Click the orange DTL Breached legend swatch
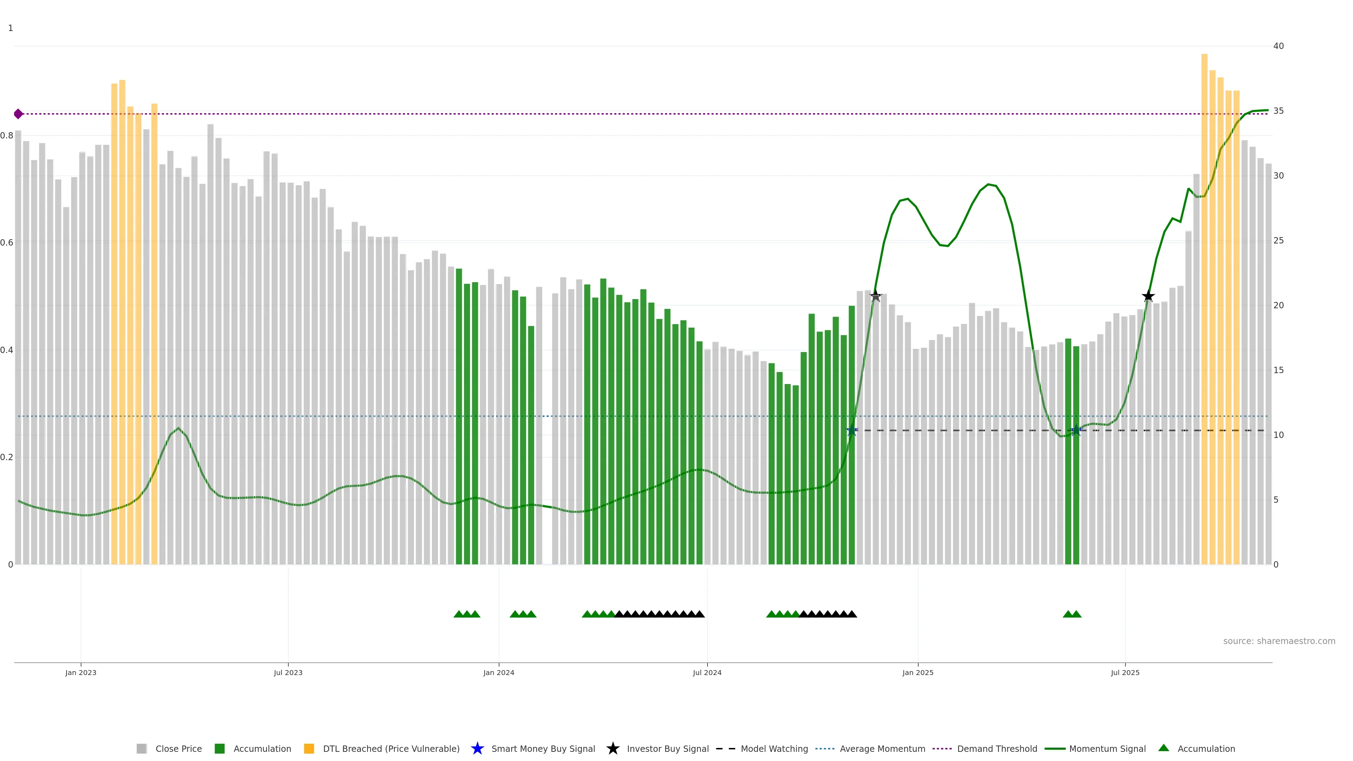The image size is (1353, 761). [309, 748]
